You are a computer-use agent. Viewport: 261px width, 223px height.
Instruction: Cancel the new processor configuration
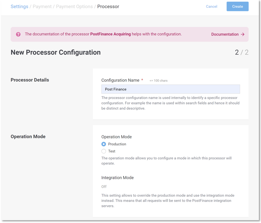click(211, 6)
